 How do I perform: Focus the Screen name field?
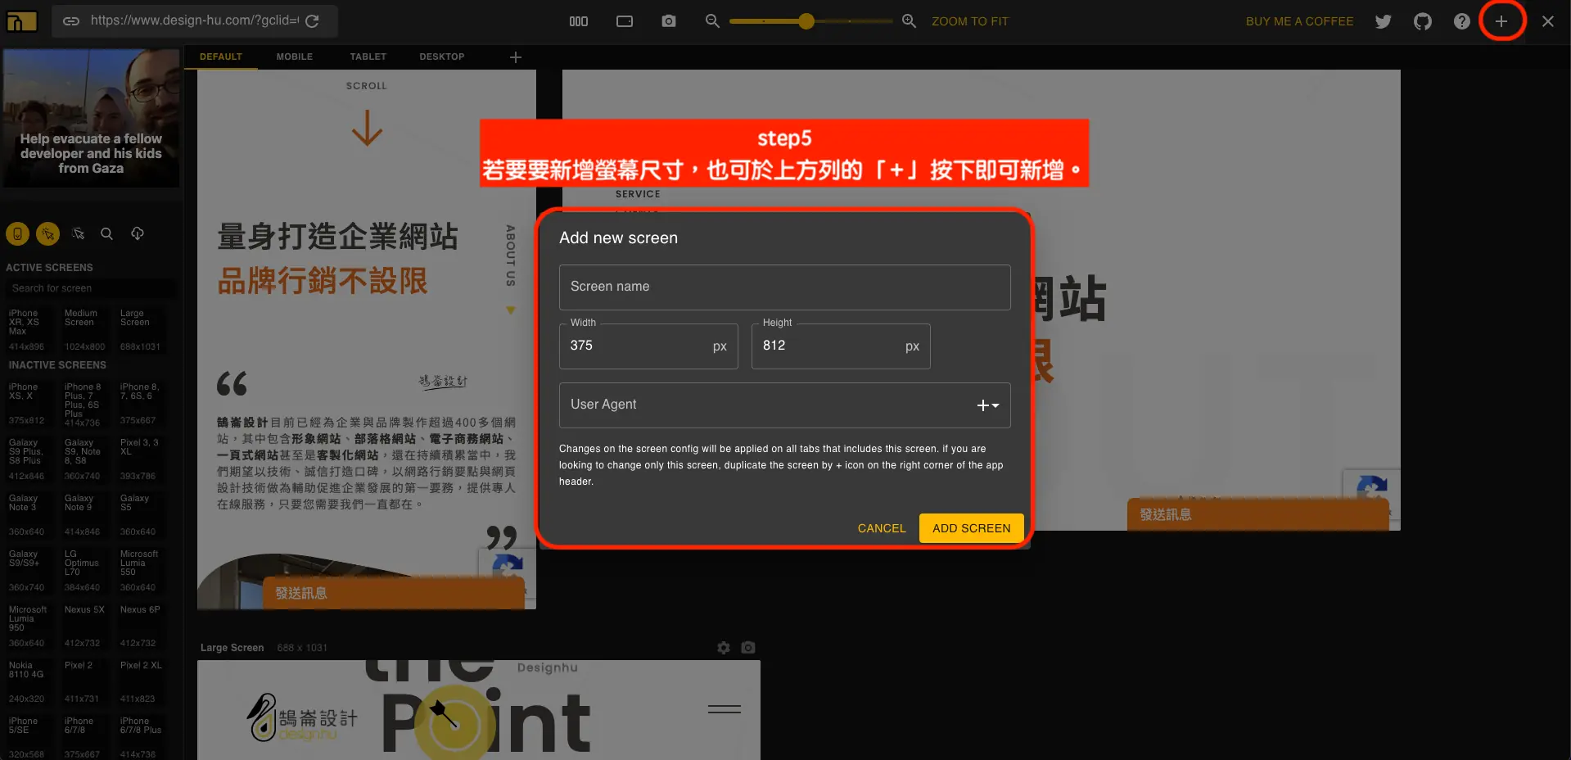(785, 287)
